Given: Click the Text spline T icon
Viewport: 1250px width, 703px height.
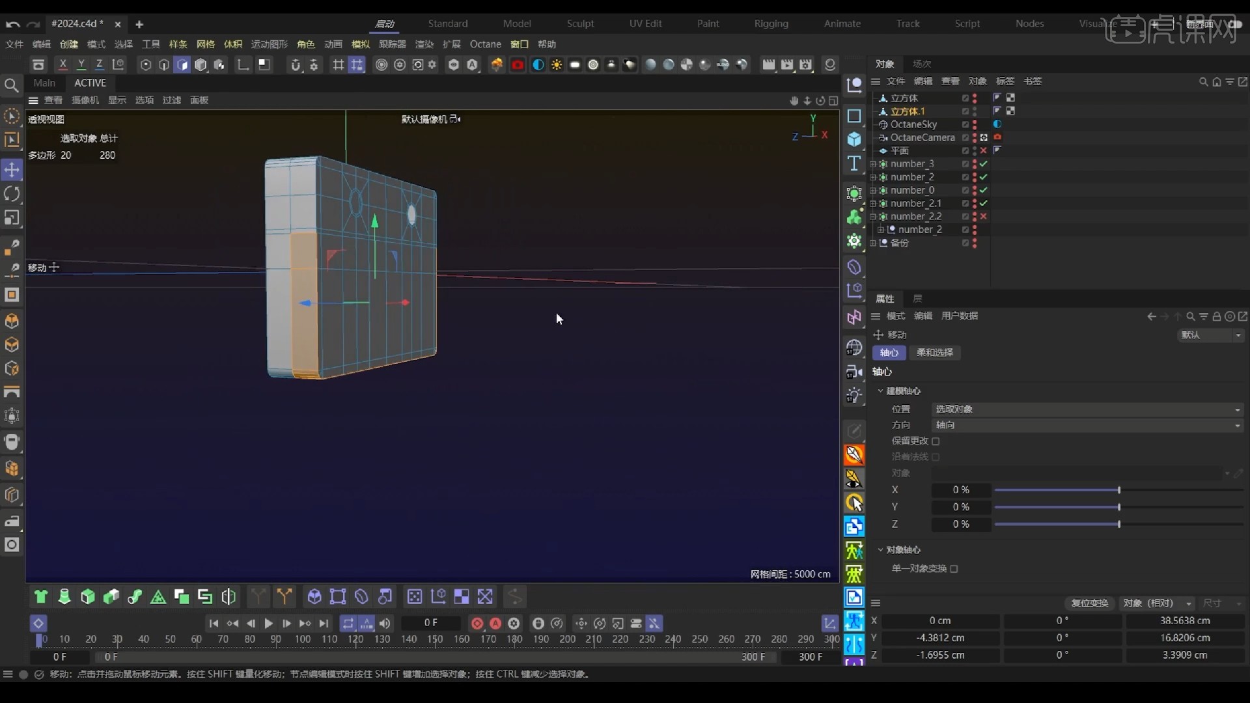Looking at the screenshot, I should 854,163.
